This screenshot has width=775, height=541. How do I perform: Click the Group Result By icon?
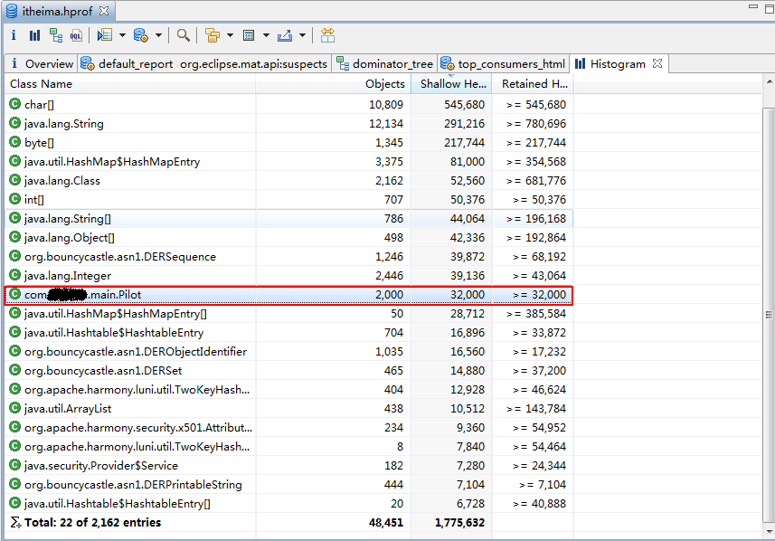213,35
